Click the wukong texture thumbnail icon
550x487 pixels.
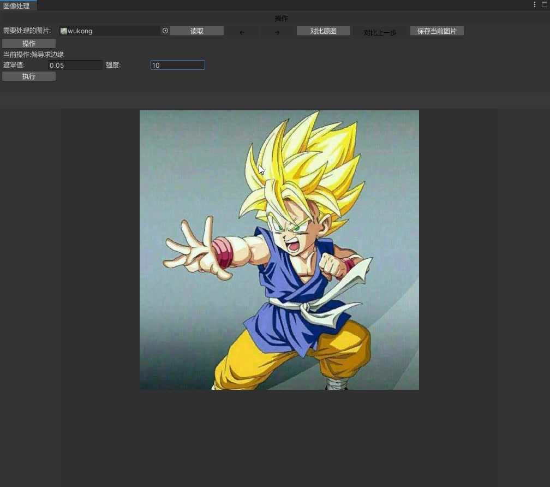(64, 31)
